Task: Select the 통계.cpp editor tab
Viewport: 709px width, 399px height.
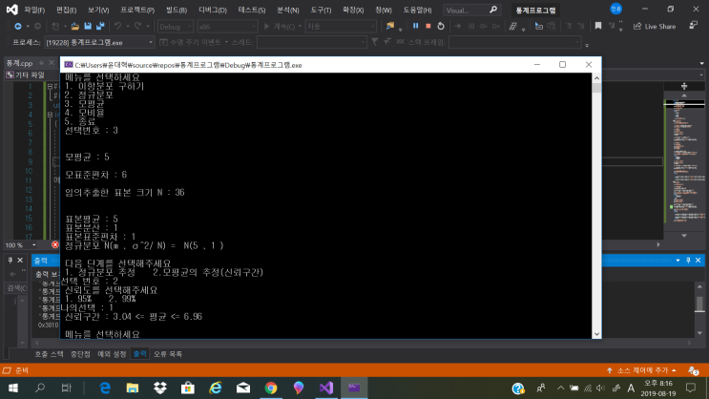Action: (19, 63)
